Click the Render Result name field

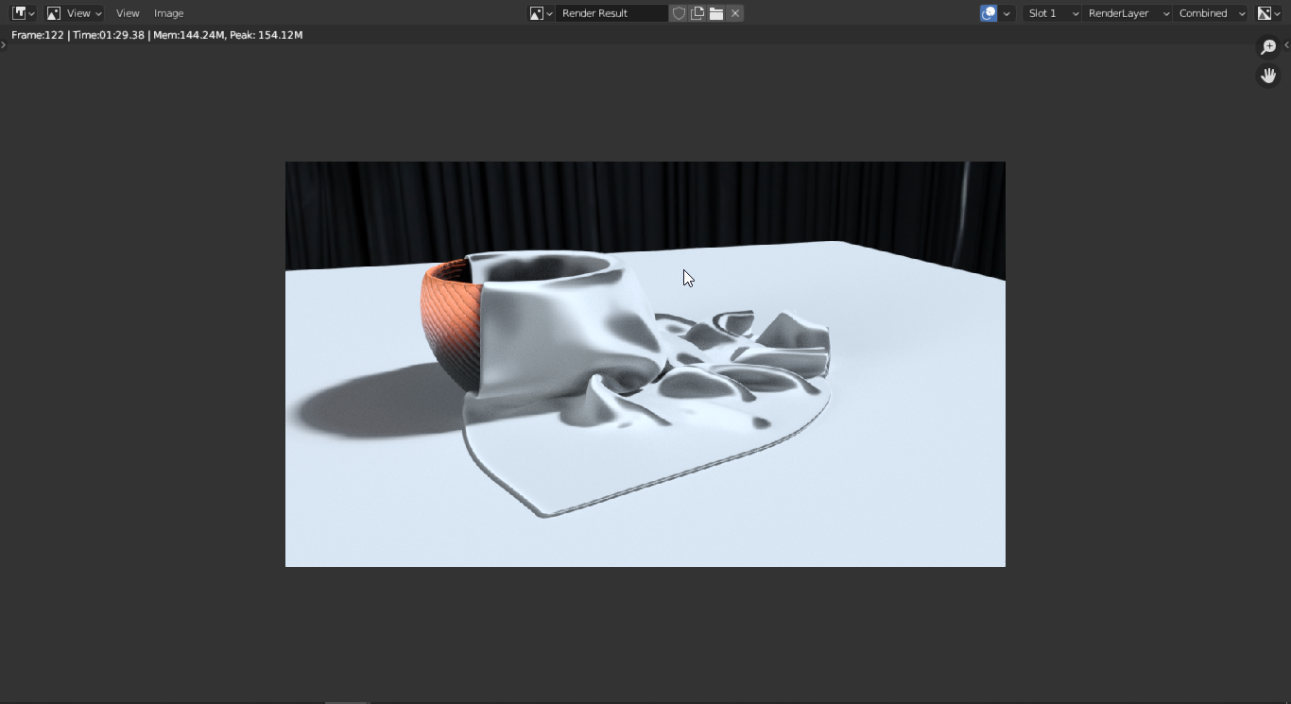pyautogui.click(x=612, y=13)
